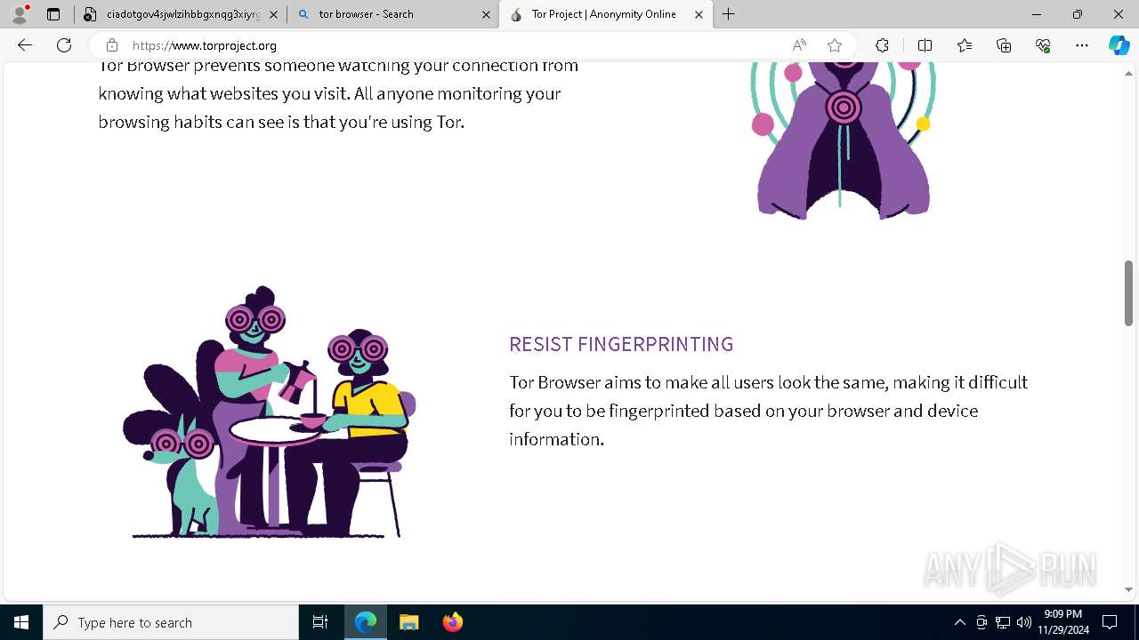Click the scrollbar up arrow
1139x640 pixels.
click(x=1129, y=73)
